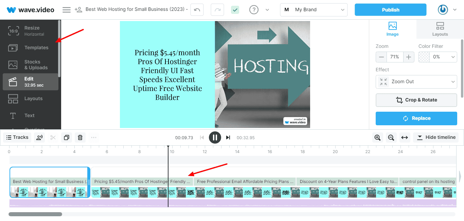
Task: Click the project title text
Action: (137, 10)
